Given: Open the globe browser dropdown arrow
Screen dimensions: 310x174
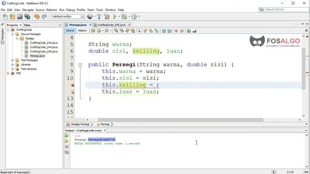Looking at the screenshot, I should tap(94, 16).
